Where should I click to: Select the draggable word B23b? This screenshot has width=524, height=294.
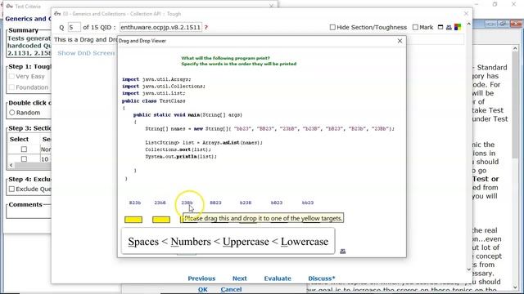click(x=135, y=203)
